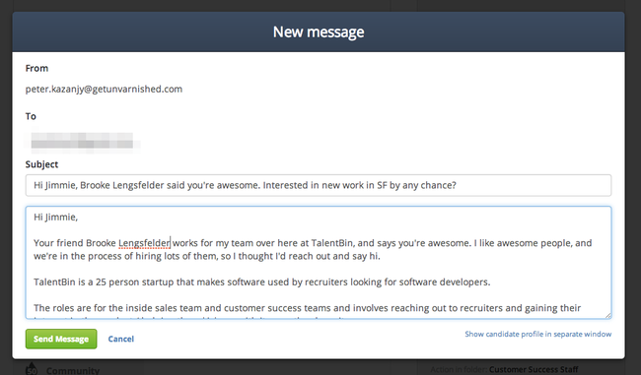
Task: Place cursor after chance? in the subject
Action: pyautogui.click(x=457, y=185)
